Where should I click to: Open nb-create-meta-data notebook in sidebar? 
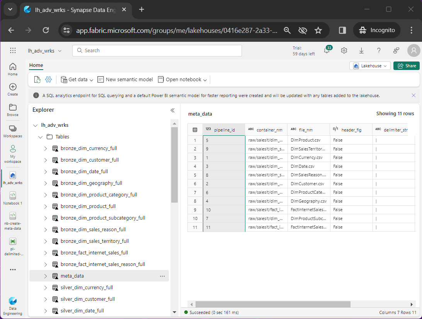13,221
